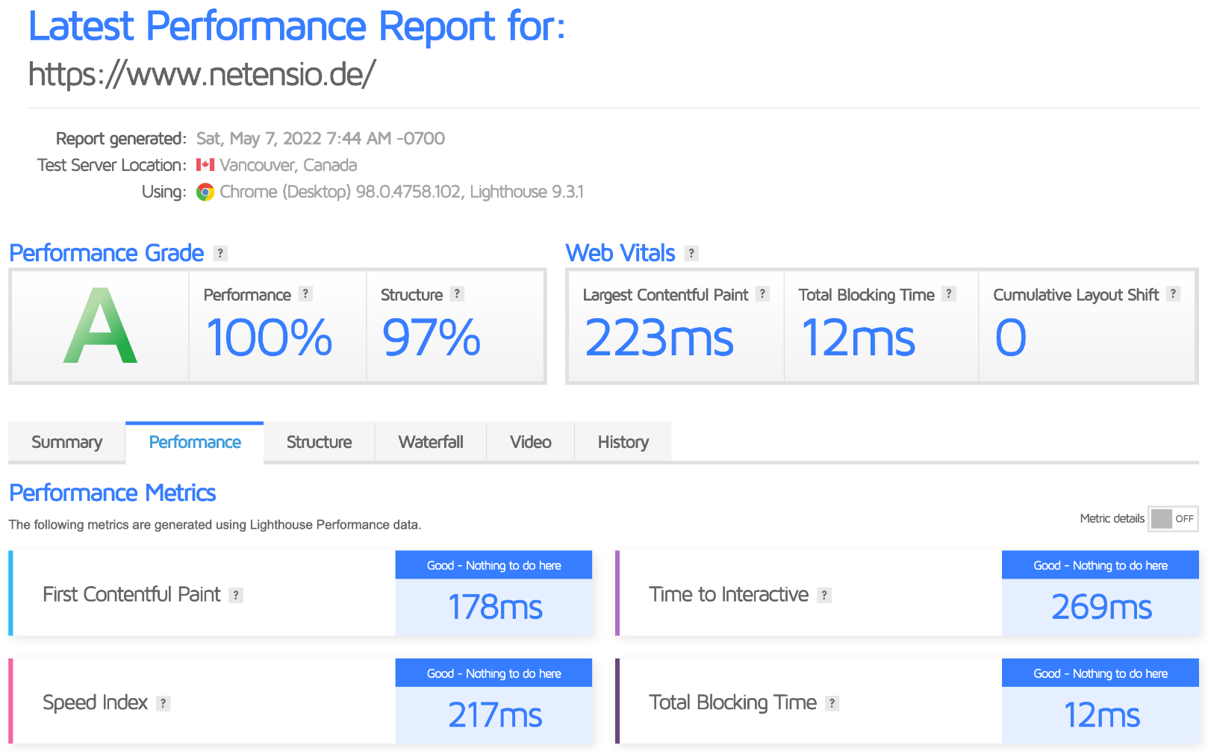Image resolution: width=1208 pixels, height=754 pixels.
Task: Show Largest Contentful Paint help tooltip
Action: coord(762,294)
